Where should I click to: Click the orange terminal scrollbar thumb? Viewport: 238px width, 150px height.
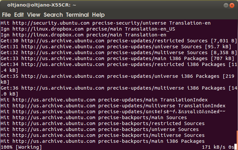pyautogui.click(x=237, y=138)
